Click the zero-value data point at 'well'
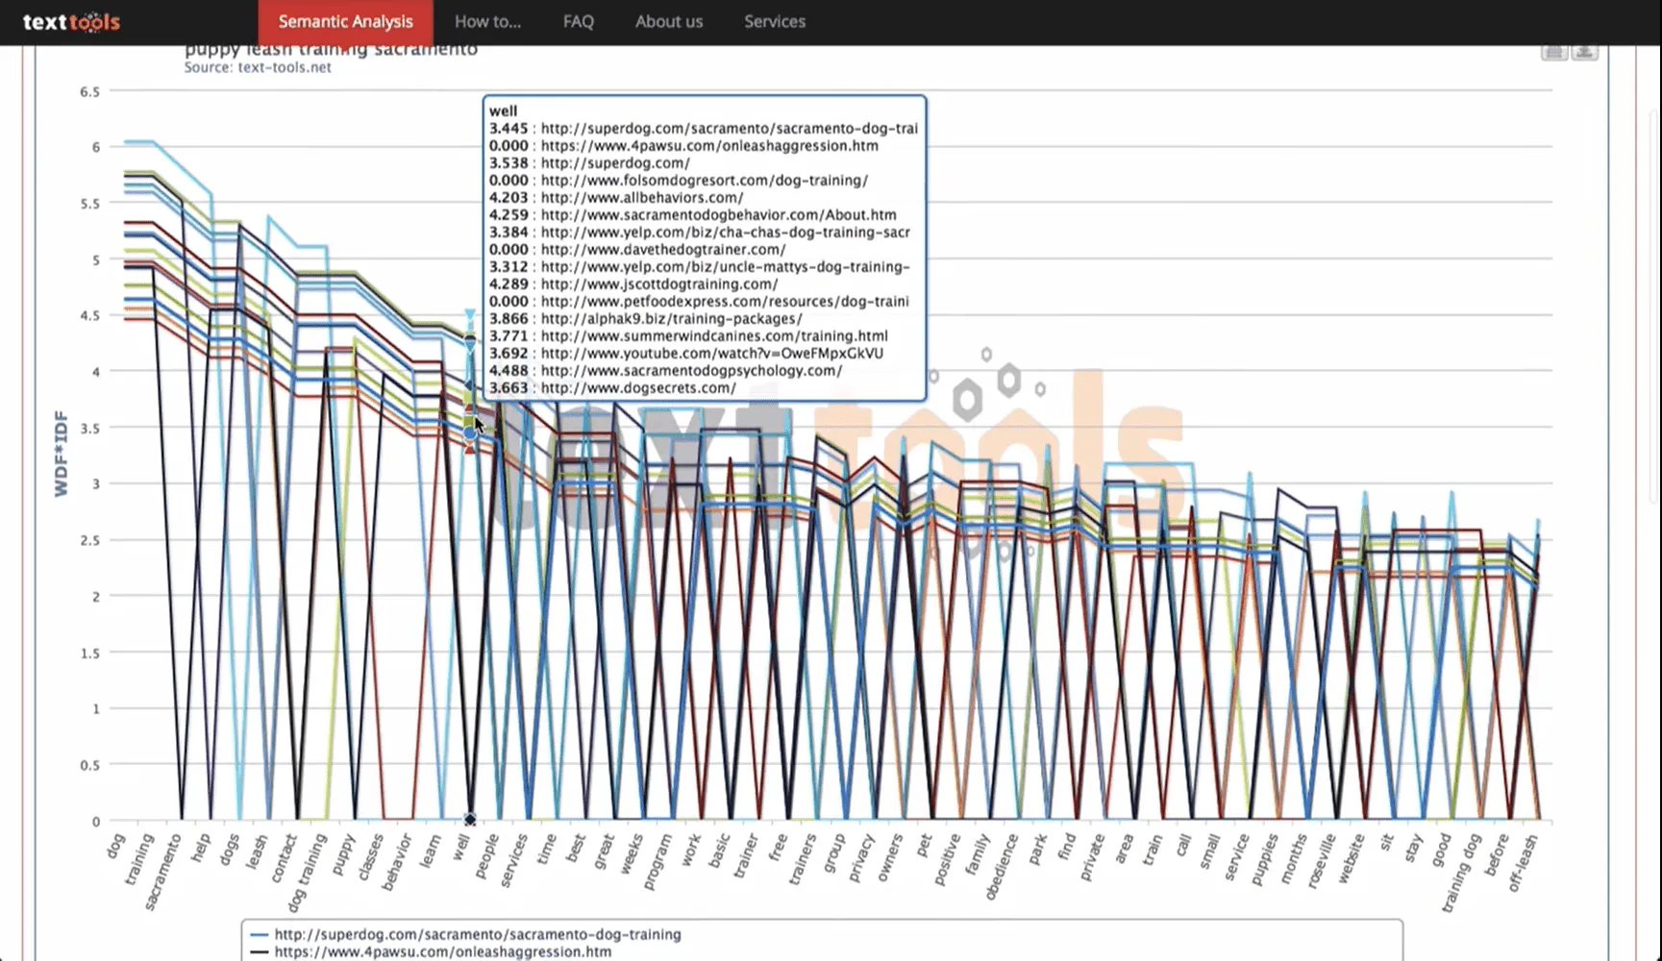 click(469, 820)
